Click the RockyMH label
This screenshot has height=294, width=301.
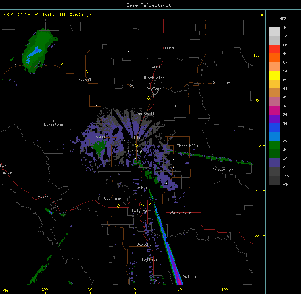point(86,79)
